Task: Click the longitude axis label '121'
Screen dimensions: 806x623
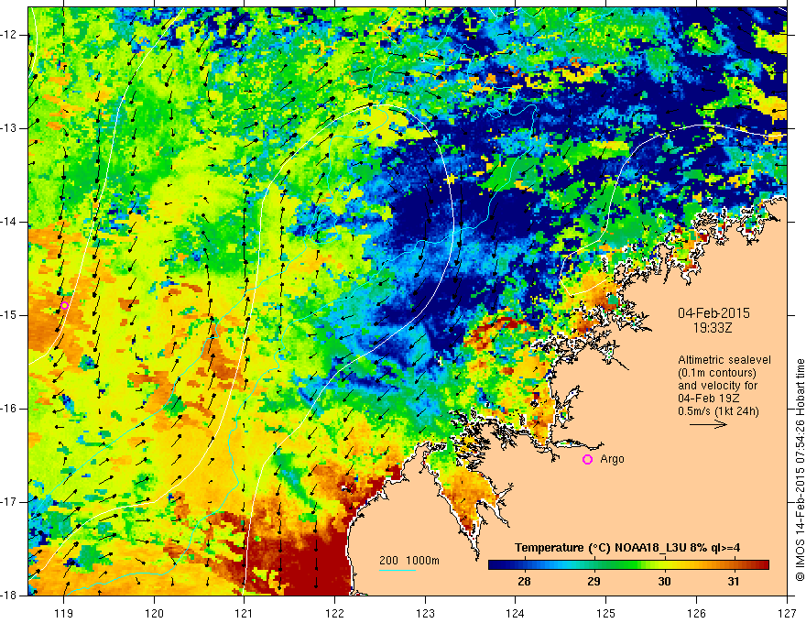Action: pos(245,613)
